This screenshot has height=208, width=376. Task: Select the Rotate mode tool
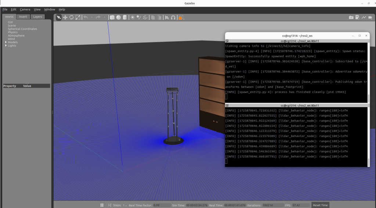(71, 17)
